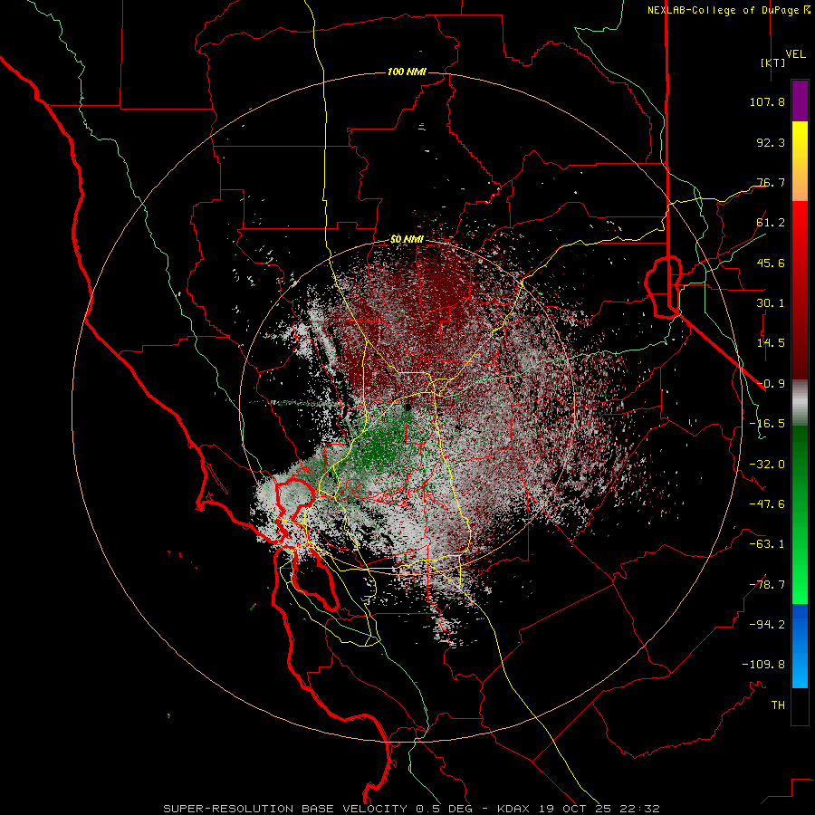Click the 100 NMI range ring label
Image resolution: width=815 pixels, height=815 pixels.
pyautogui.click(x=407, y=72)
